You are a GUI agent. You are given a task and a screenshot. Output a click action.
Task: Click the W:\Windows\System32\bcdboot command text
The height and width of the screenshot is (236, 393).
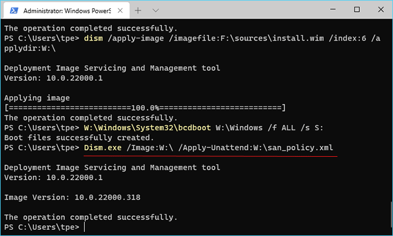pos(147,128)
